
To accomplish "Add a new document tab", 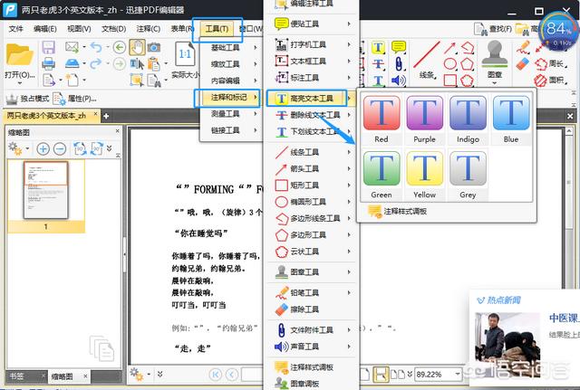I will pos(106,116).
